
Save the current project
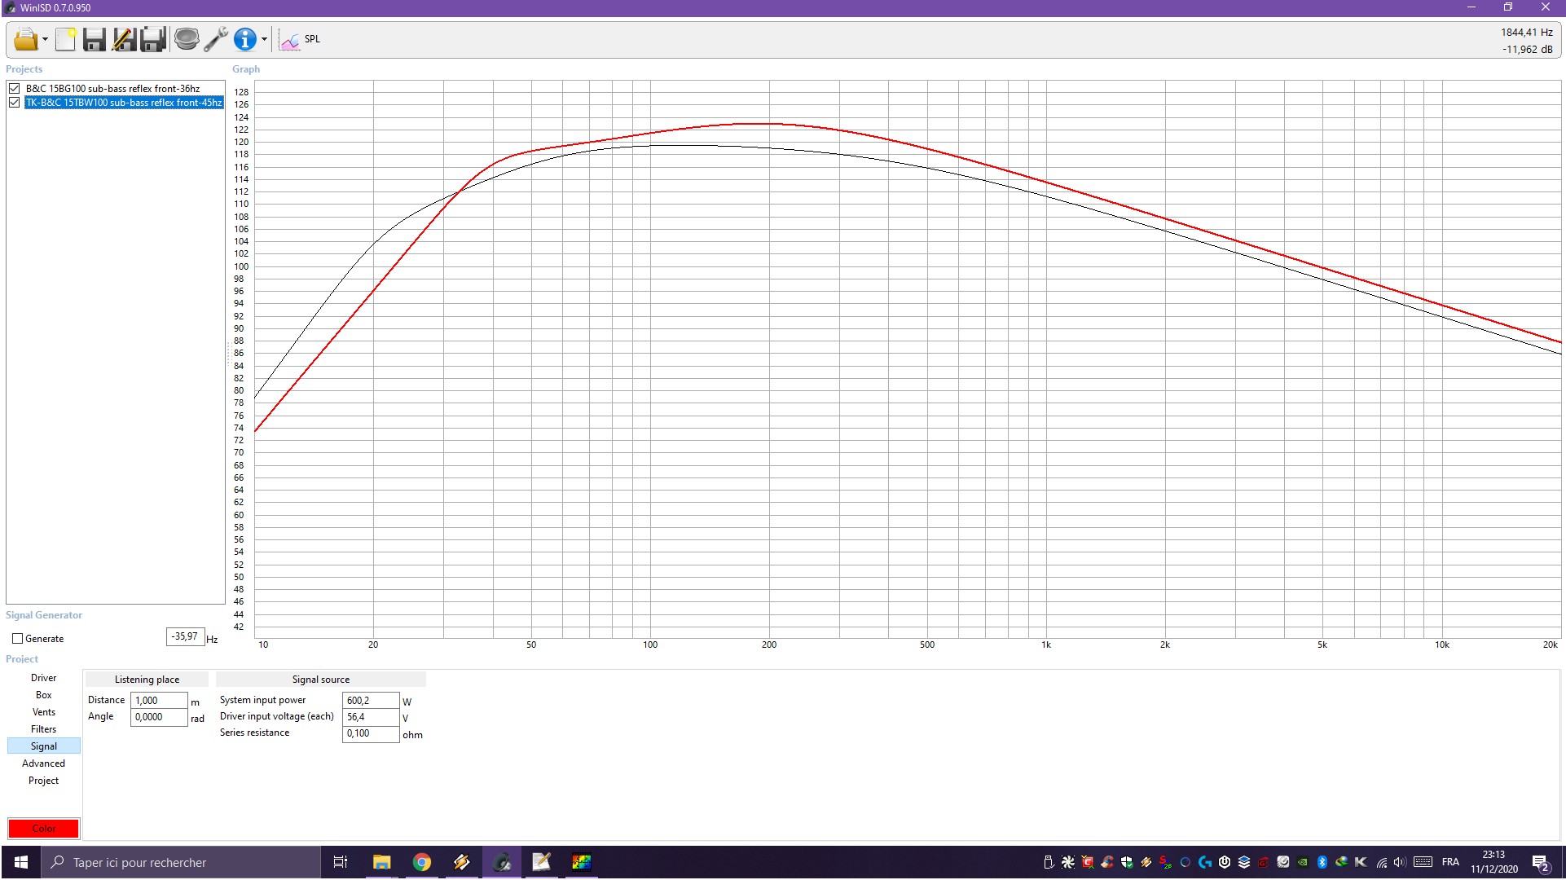tap(95, 39)
